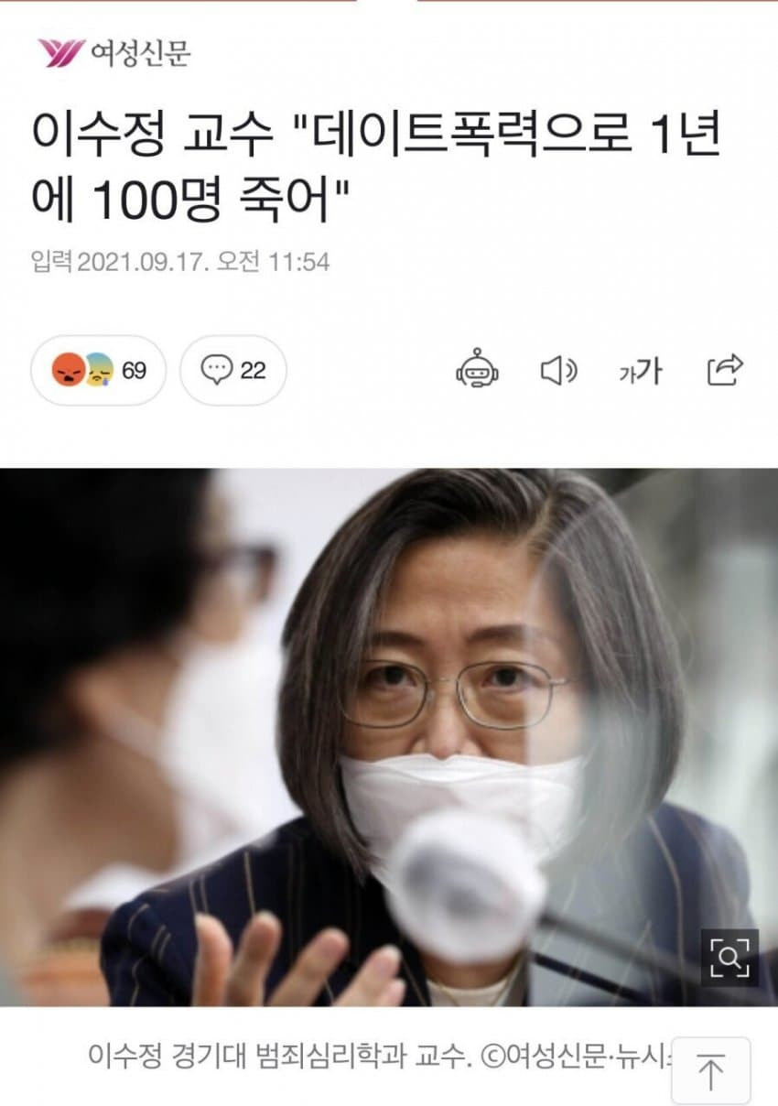Image resolution: width=778 pixels, height=1106 pixels.
Task: Open the reactions count button 69
Action: [x=99, y=370]
